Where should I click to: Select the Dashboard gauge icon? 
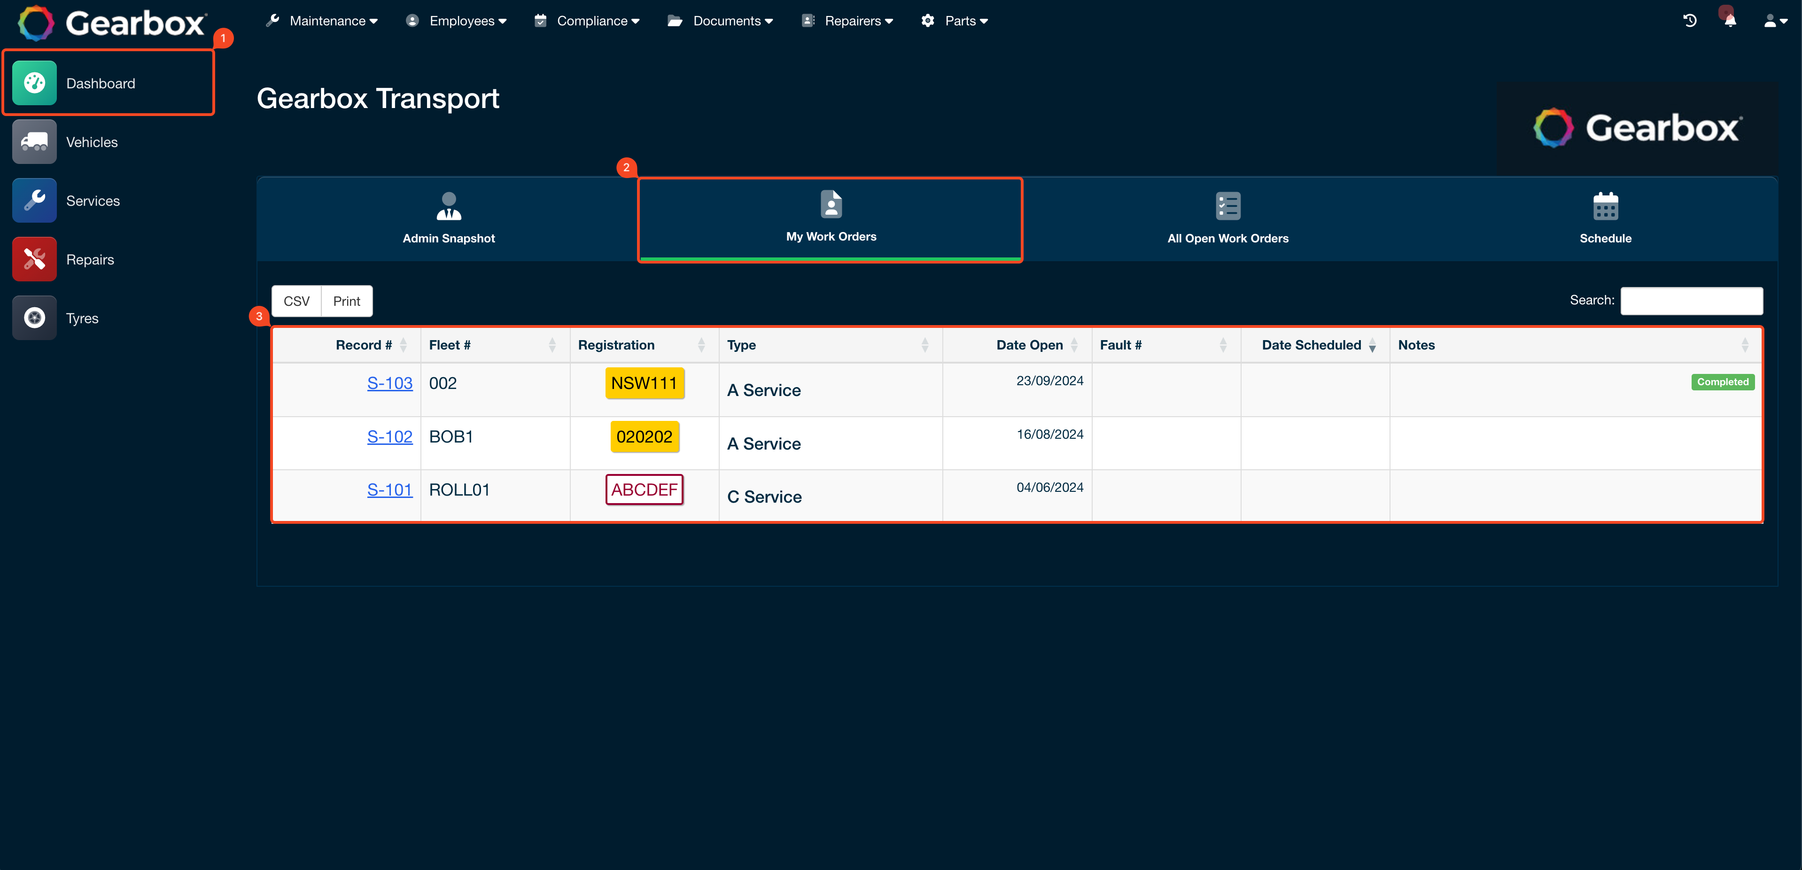pos(34,83)
